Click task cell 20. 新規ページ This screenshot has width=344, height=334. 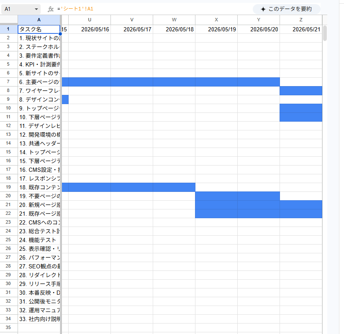click(x=39, y=205)
